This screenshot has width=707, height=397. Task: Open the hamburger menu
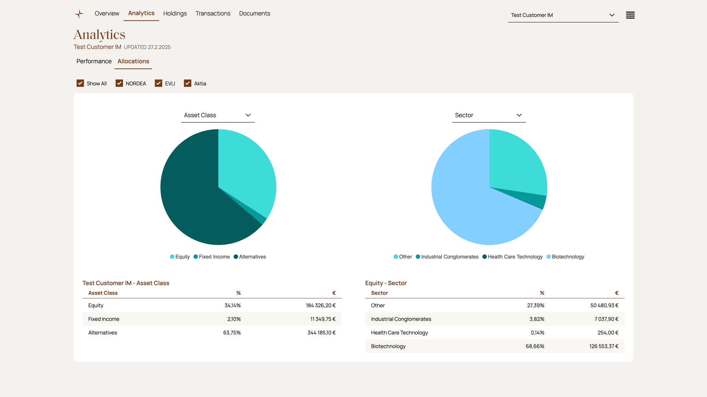[x=630, y=15]
